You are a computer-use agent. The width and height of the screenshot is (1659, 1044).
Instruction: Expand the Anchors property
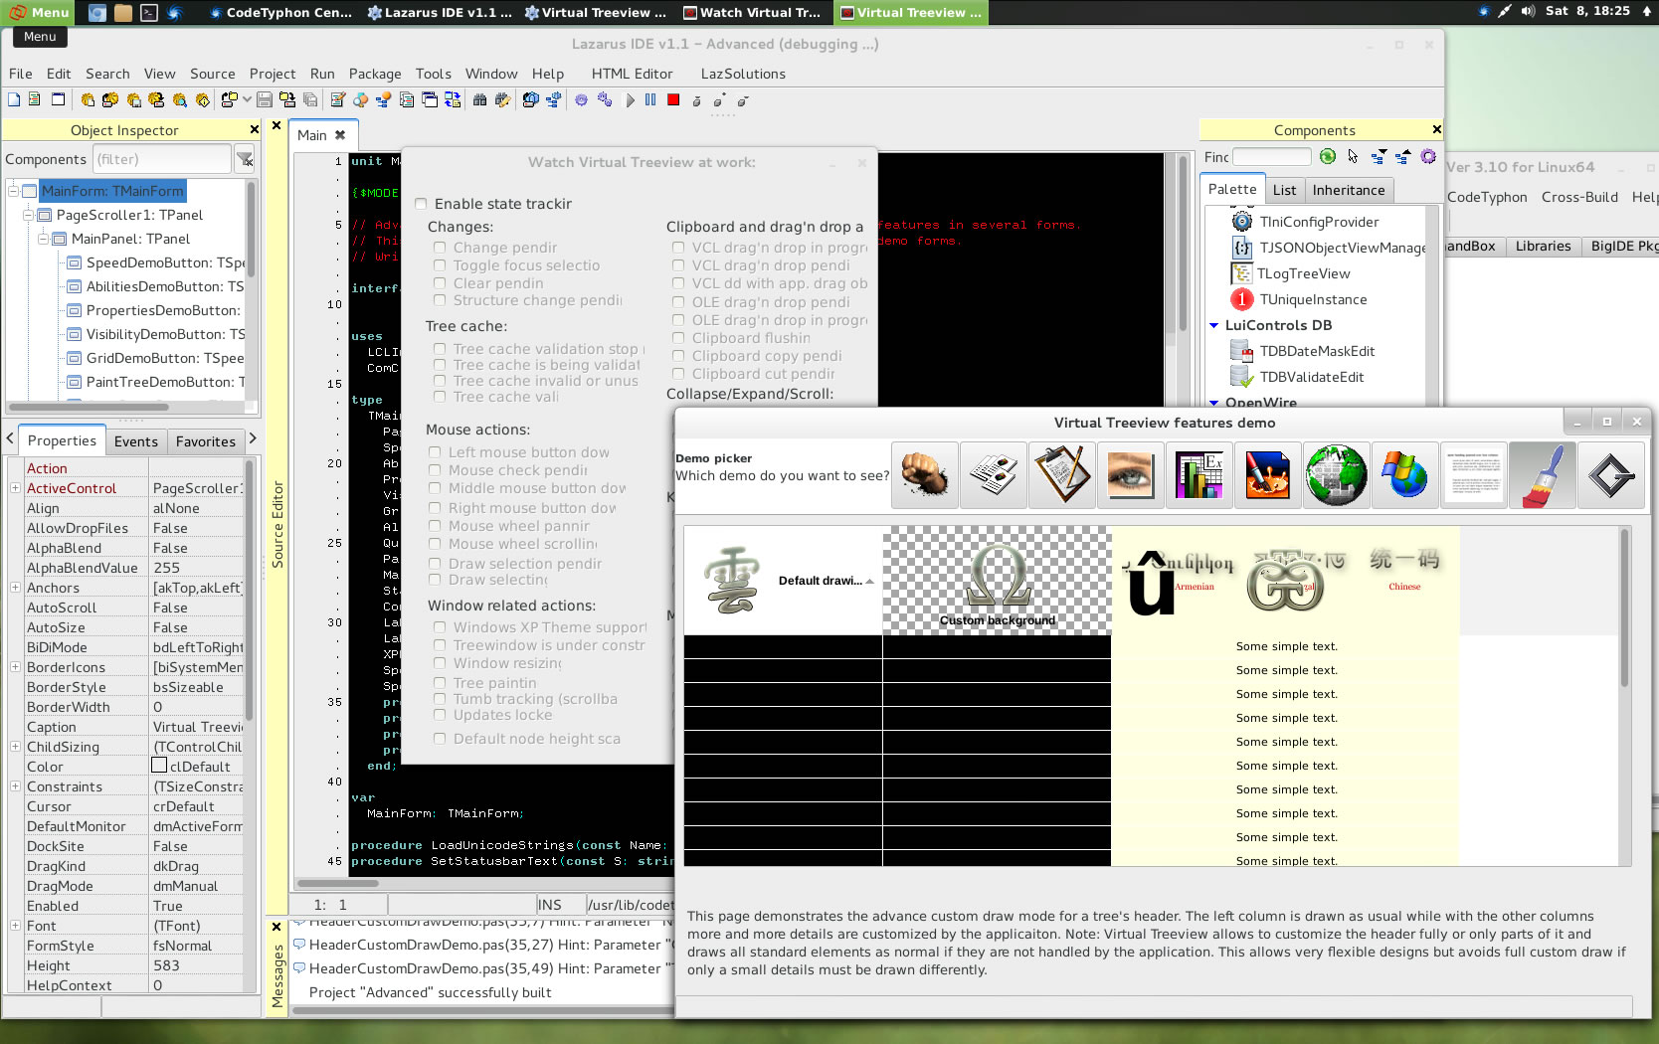click(x=15, y=588)
